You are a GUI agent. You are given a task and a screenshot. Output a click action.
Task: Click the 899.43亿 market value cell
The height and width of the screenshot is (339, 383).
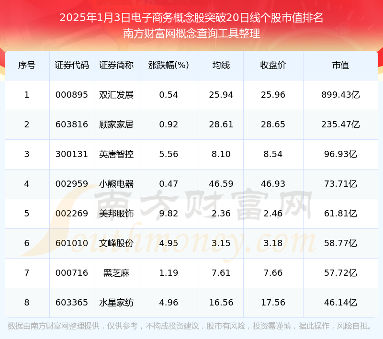[x=340, y=95]
